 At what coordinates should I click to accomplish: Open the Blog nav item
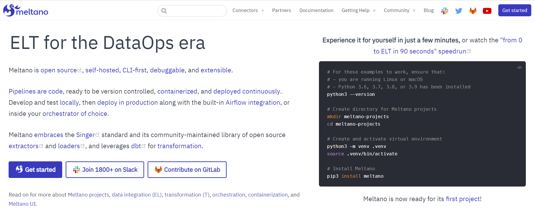pyautogui.click(x=429, y=10)
